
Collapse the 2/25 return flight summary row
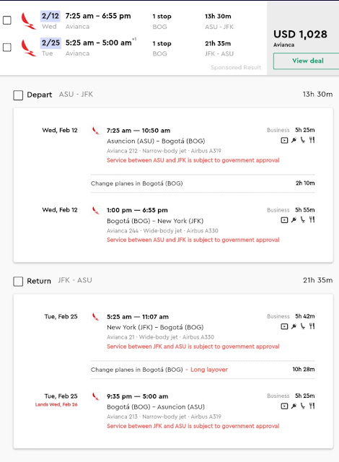[133, 48]
